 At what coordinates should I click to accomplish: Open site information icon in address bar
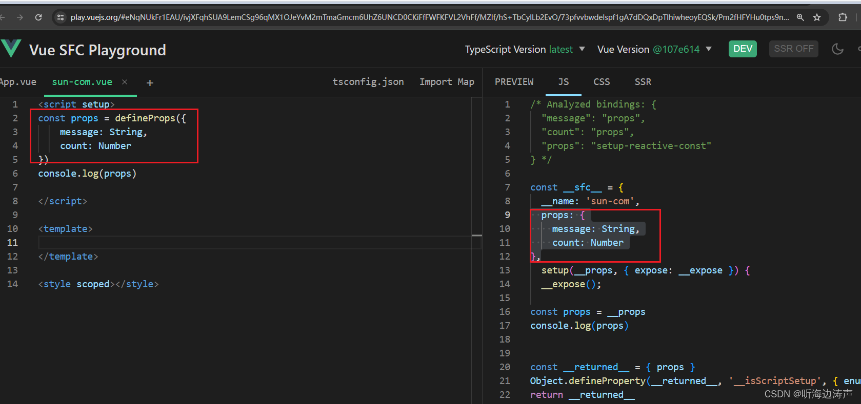click(61, 17)
